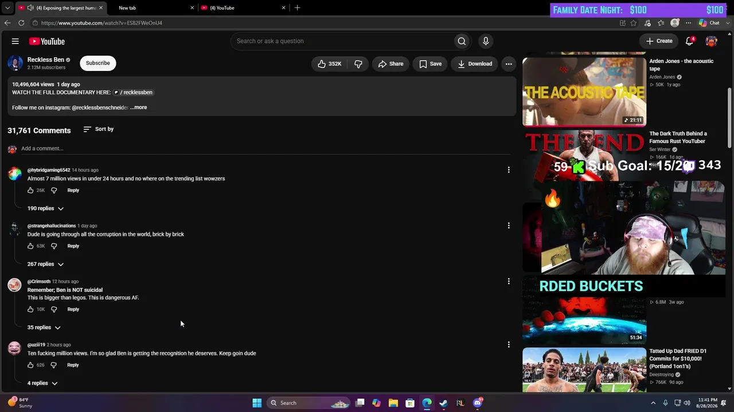Mute the playing tab via speaker icon
The image size is (734, 412).
pos(29,8)
